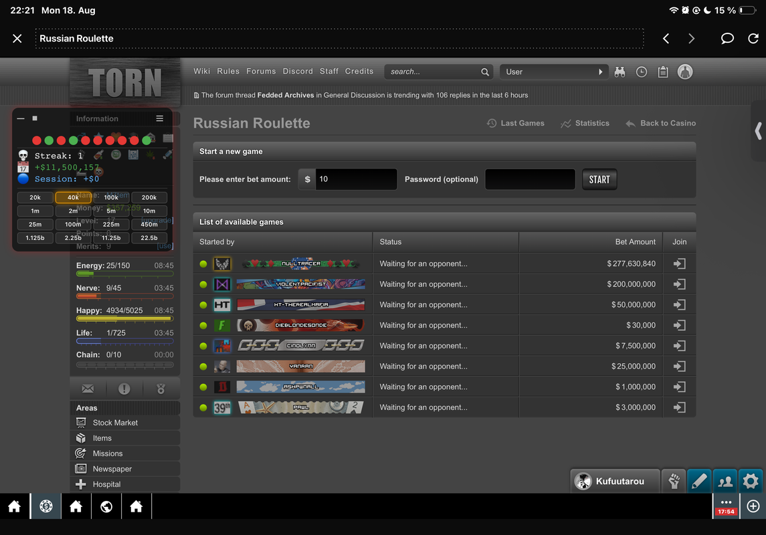
Task: Select the 20k bet preset button
Action: [35, 197]
